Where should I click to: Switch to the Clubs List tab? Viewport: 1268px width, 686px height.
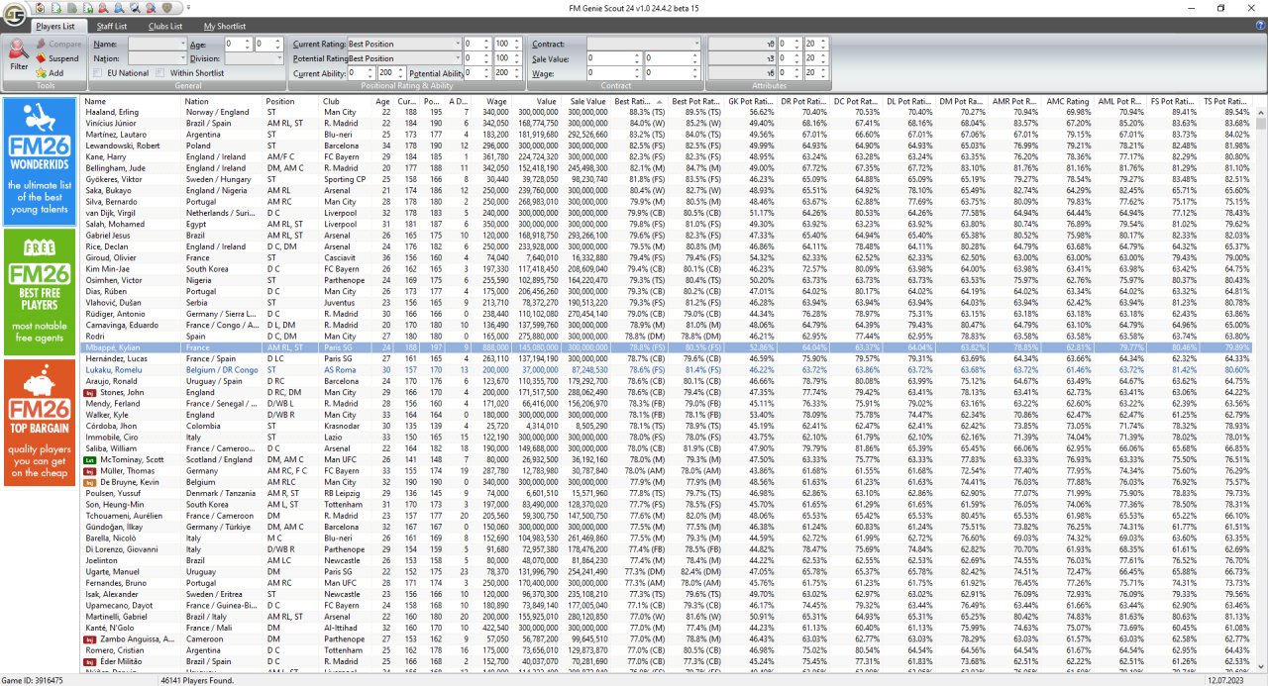click(x=165, y=26)
